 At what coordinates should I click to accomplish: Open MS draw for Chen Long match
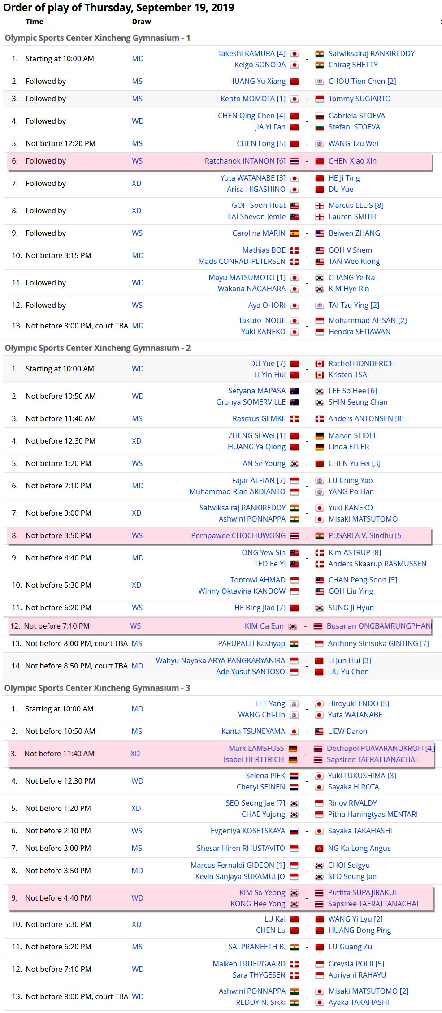pyautogui.click(x=137, y=144)
